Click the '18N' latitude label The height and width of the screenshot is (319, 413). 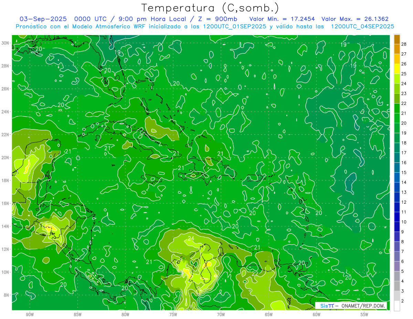click(6, 180)
